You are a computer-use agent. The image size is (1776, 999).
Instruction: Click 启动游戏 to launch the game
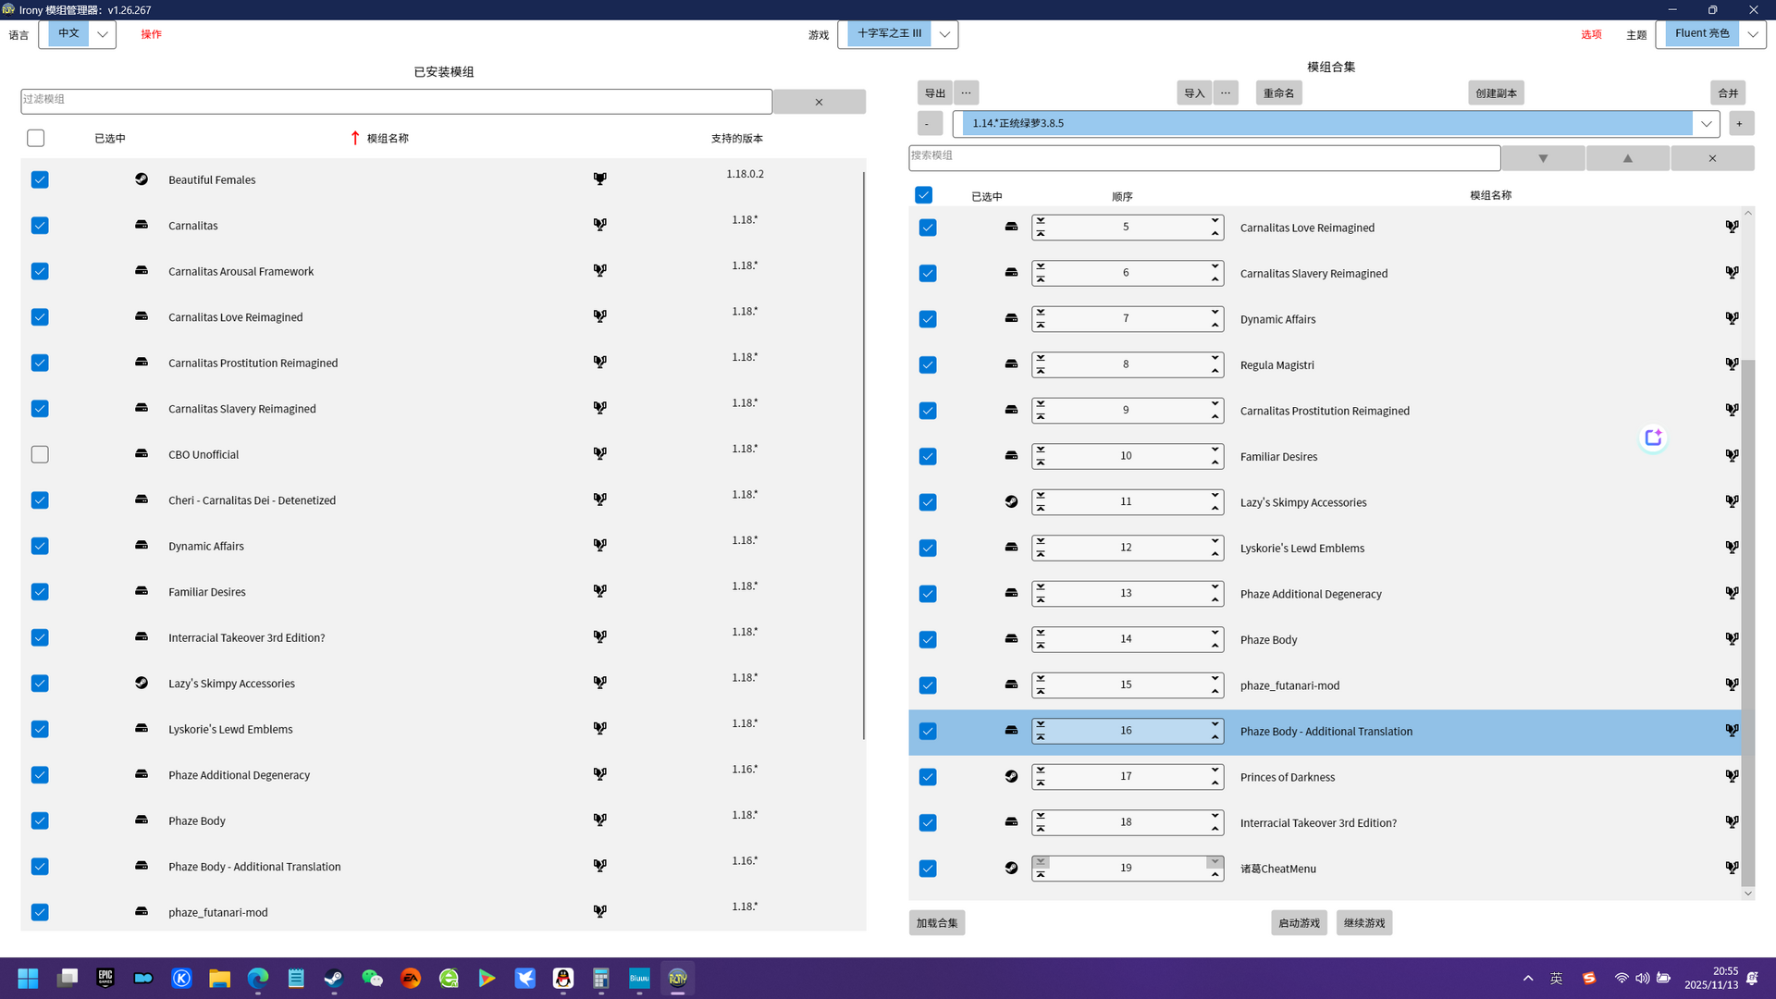1299,922
